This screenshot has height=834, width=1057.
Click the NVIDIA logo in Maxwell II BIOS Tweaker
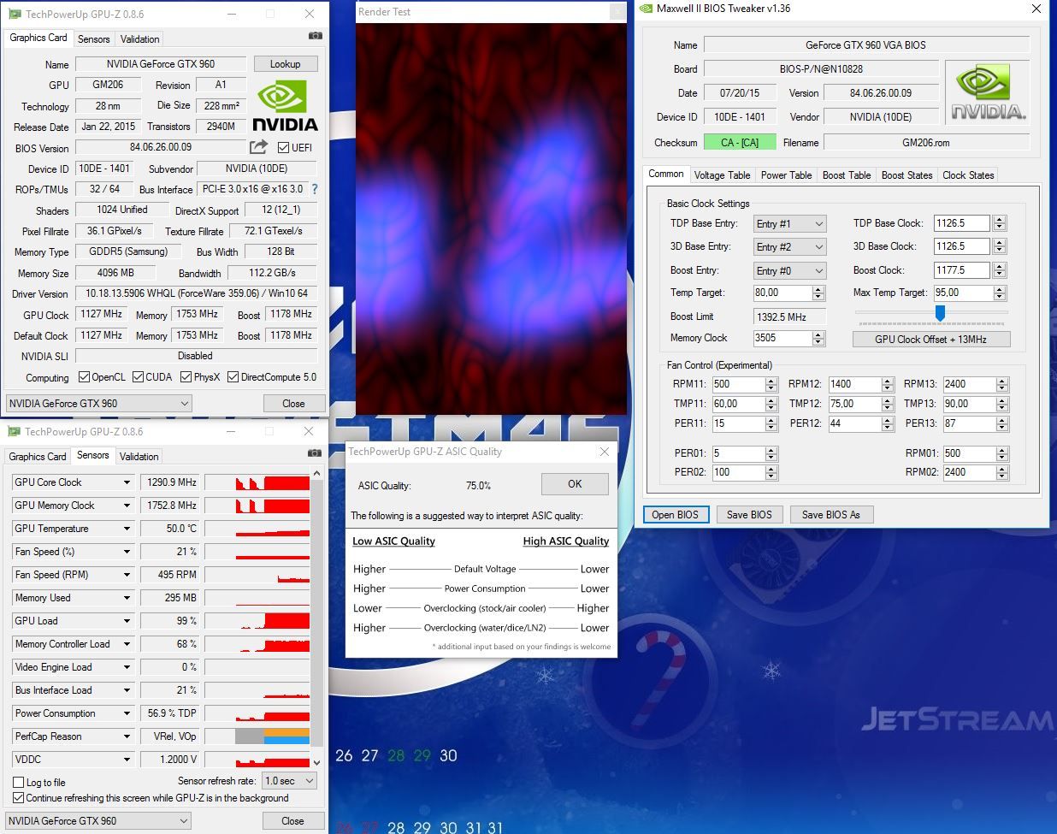coord(988,93)
